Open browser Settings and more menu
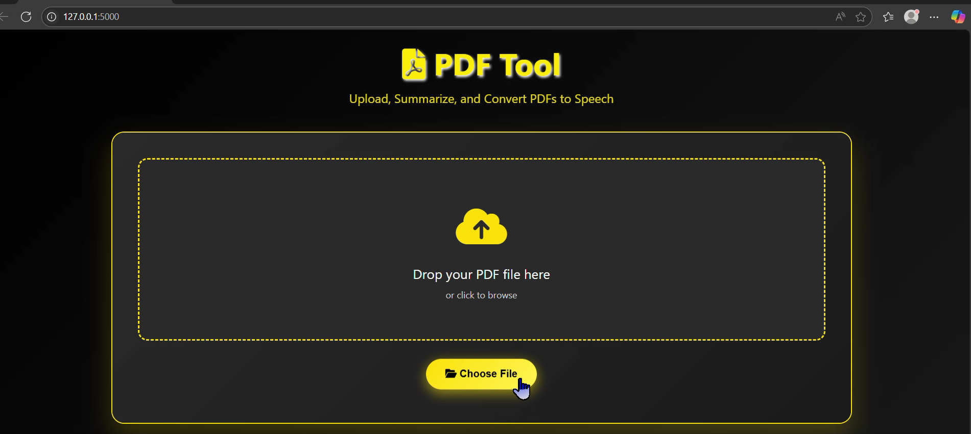The width and height of the screenshot is (971, 434). 934,17
